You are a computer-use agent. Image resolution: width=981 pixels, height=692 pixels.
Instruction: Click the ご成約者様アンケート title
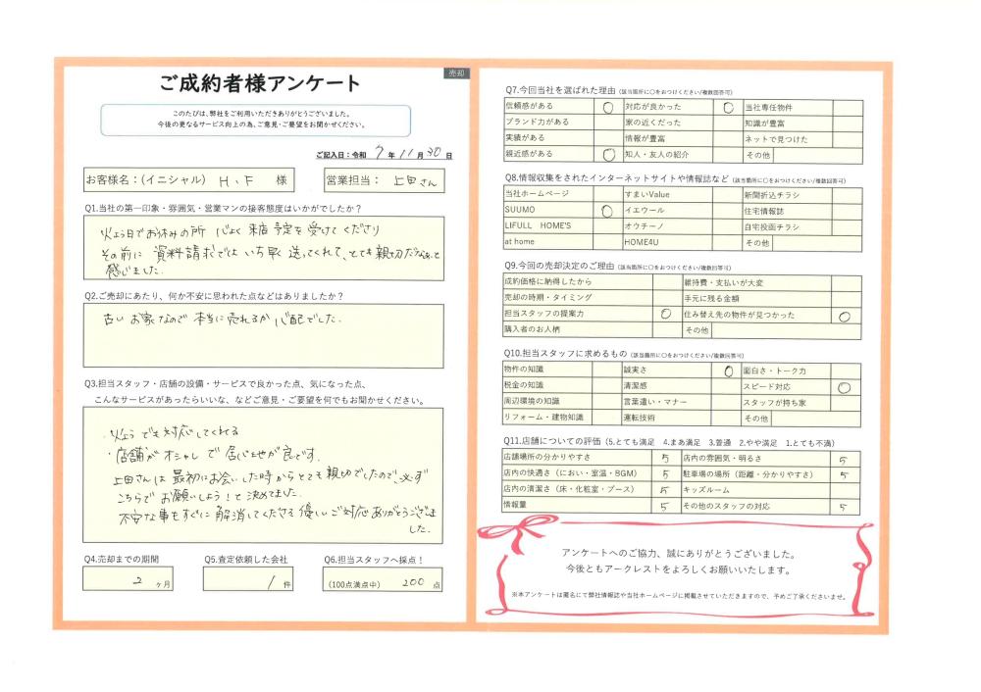[x=260, y=83]
